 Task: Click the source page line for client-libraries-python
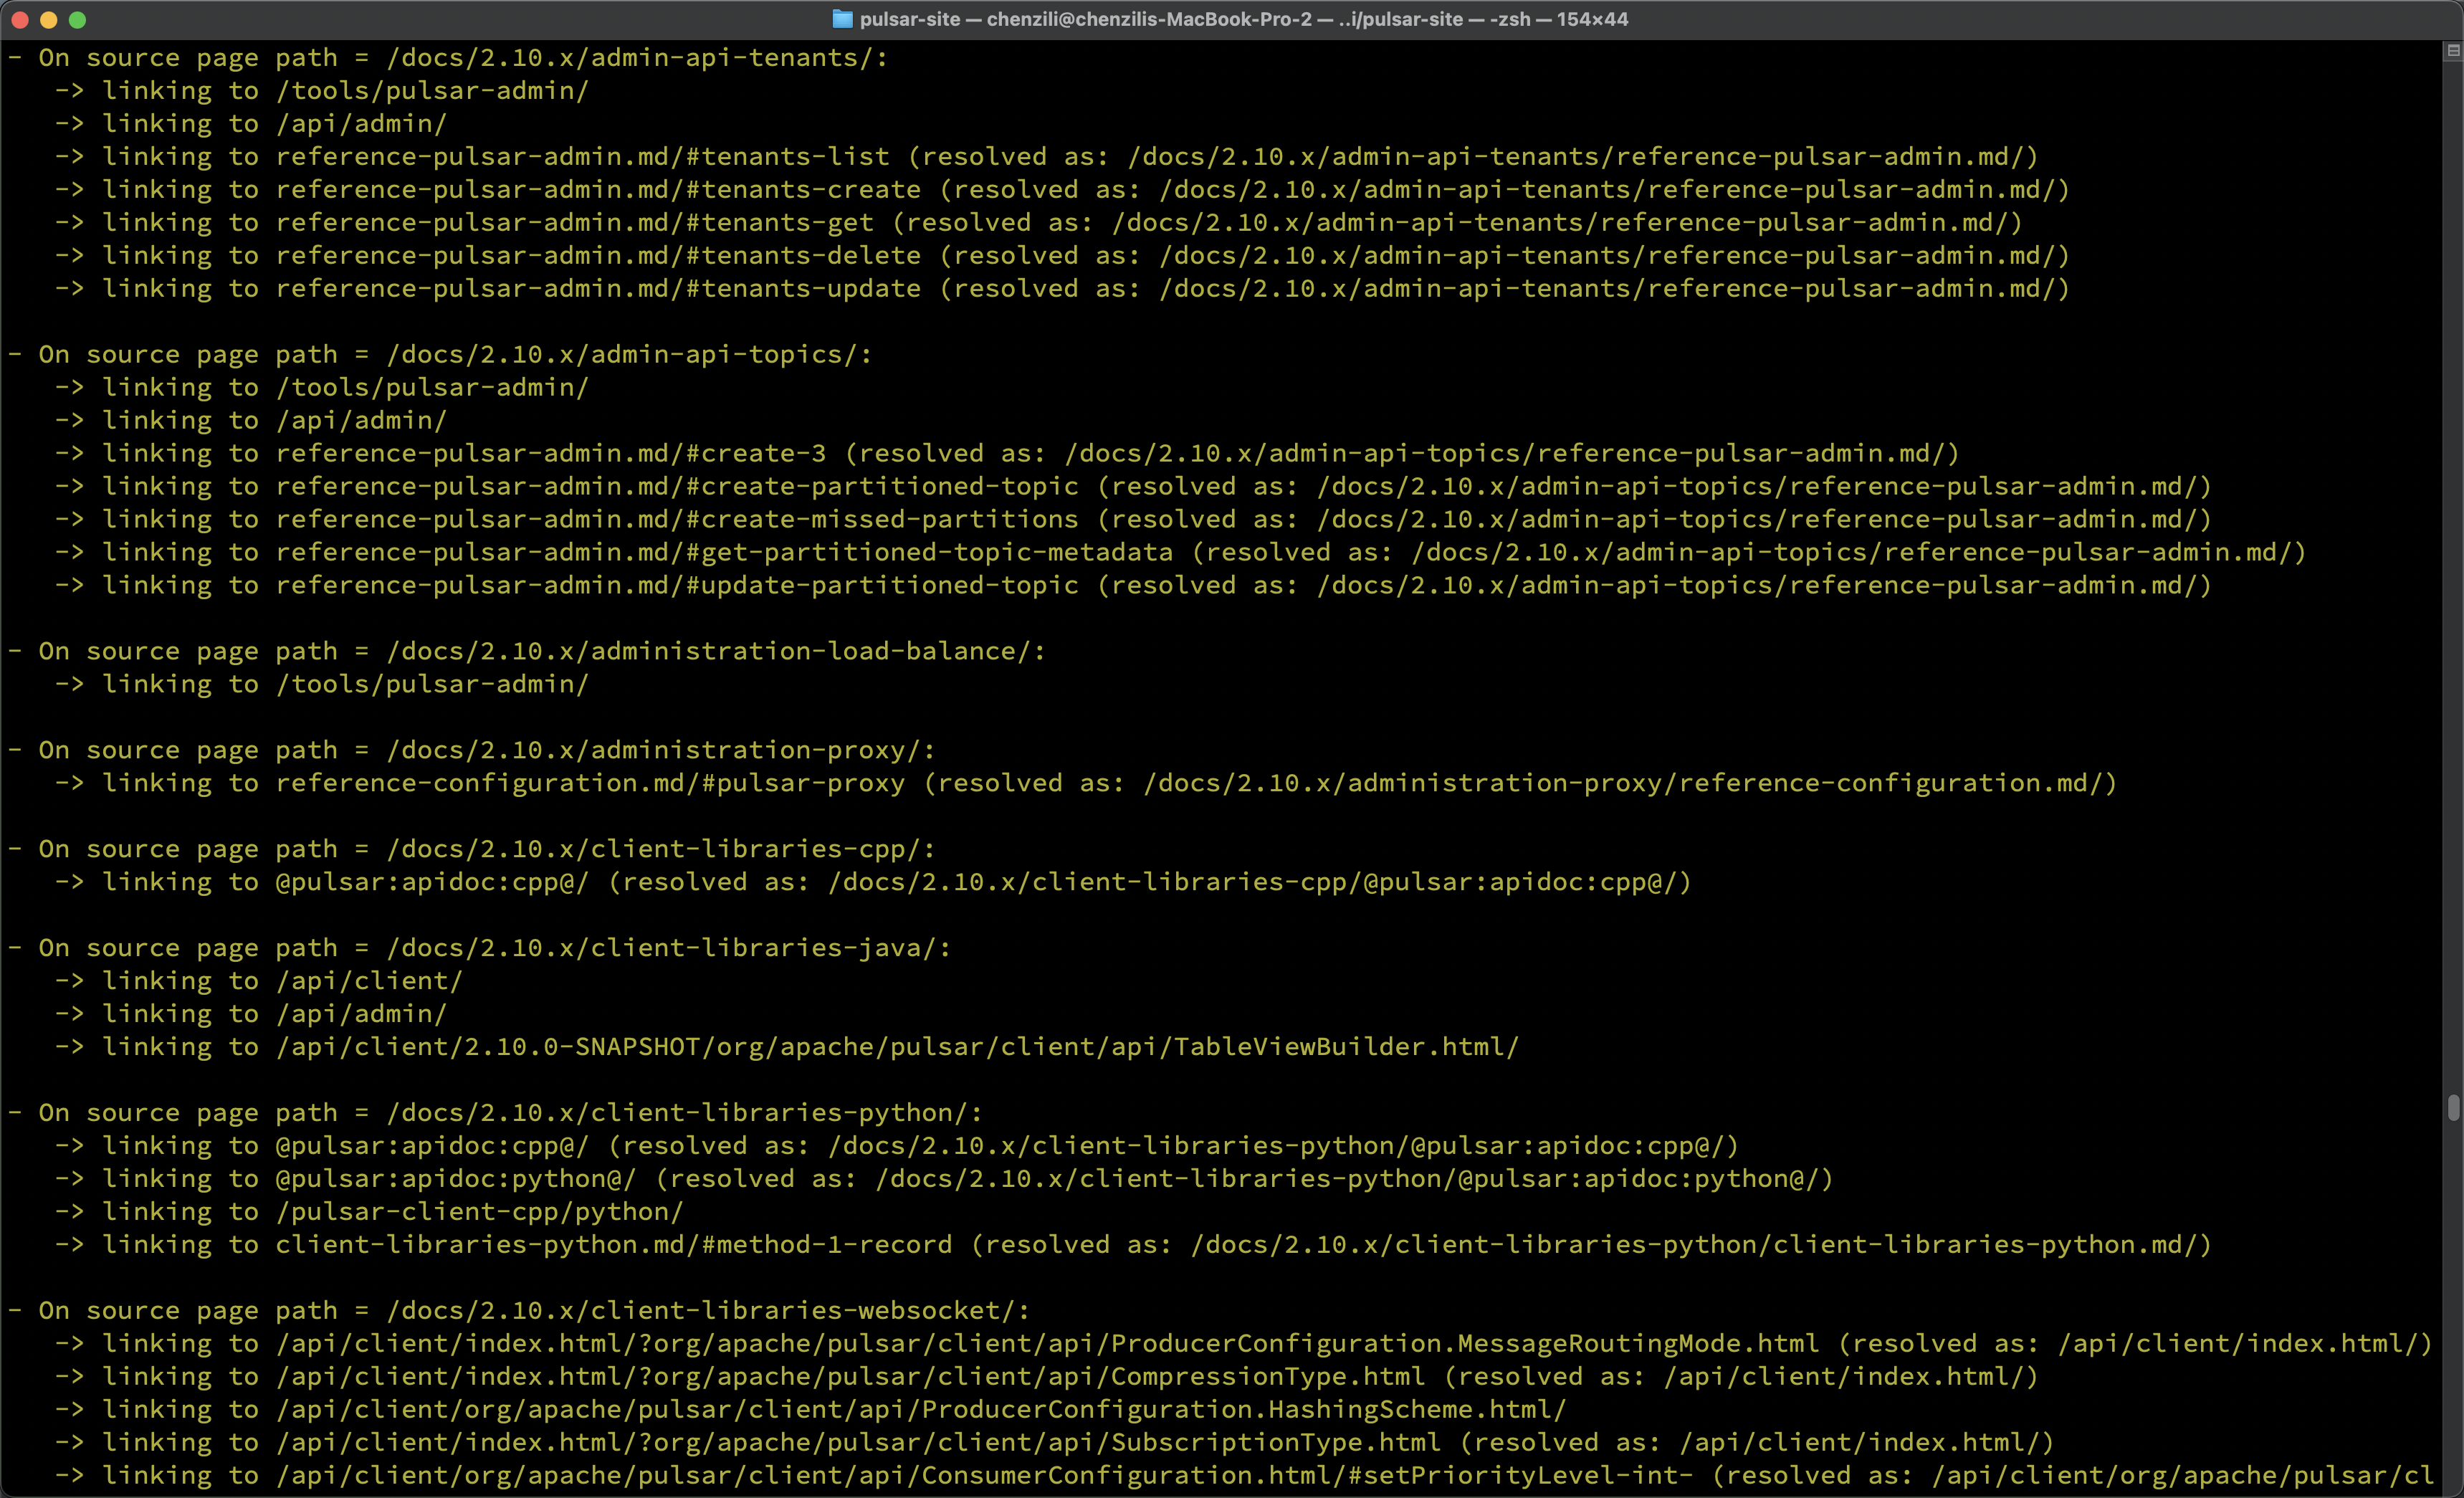tap(495, 1113)
